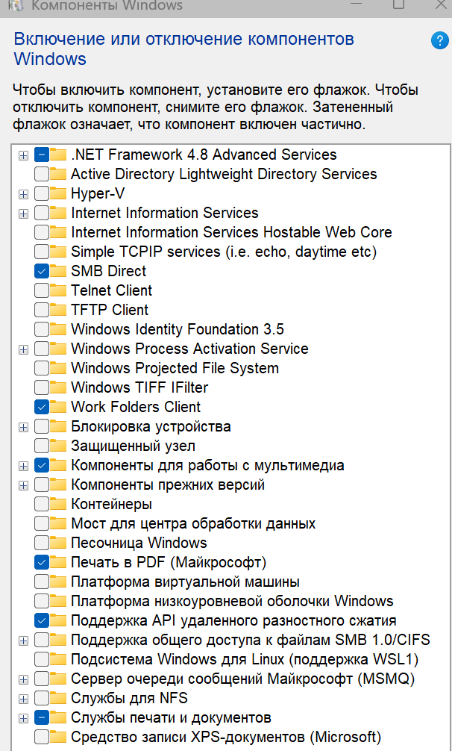The height and width of the screenshot is (751, 452).
Task: Disable Печать в PDF (Майкрософт) checkbox
Action: click(x=42, y=562)
